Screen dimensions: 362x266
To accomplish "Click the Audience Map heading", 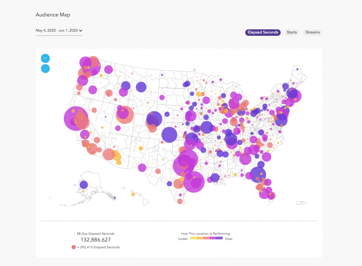I will coord(52,14).
